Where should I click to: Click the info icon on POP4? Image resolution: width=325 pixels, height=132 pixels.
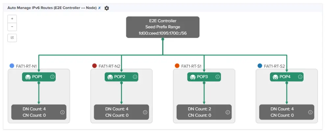coord(300,77)
